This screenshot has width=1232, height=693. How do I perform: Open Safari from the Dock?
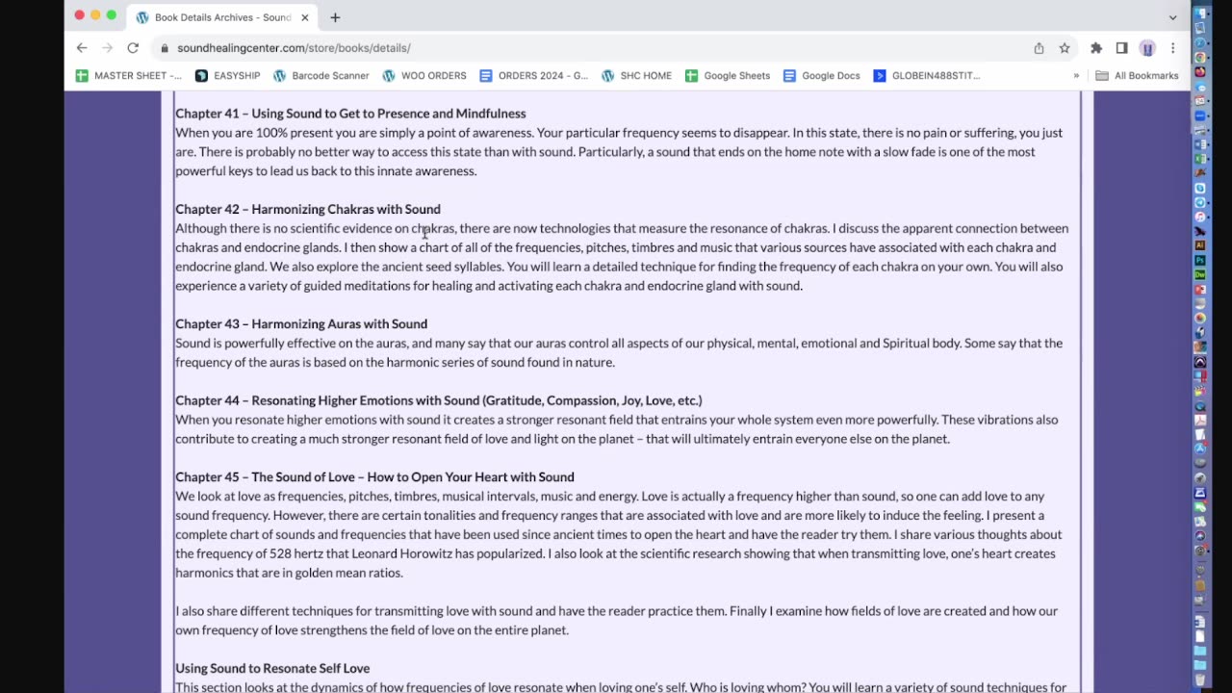[1200, 43]
